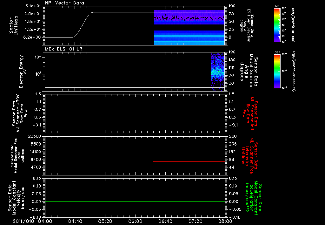This screenshot has width=325, height=225.
Task: Click the '3.1e+01' sector tick value
Action: tap(33, 6)
